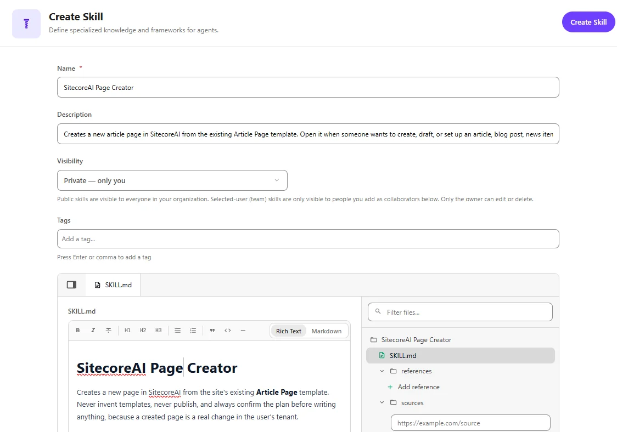Click the Filter files search box
The width and height of the screenshot is (617, 432).
(x=460, y=312)
